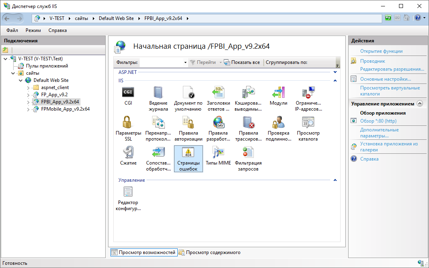The image size is (429, 268).
Task: Click Просмотреть виртуальные каталоги link
Action: (x=390, y=91)
